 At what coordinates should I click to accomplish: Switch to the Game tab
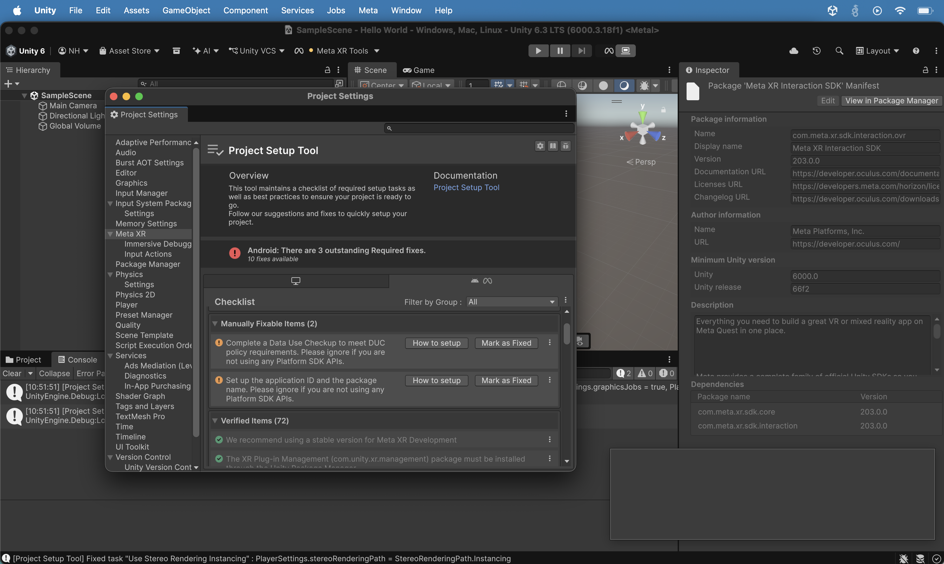pos(419,70)
